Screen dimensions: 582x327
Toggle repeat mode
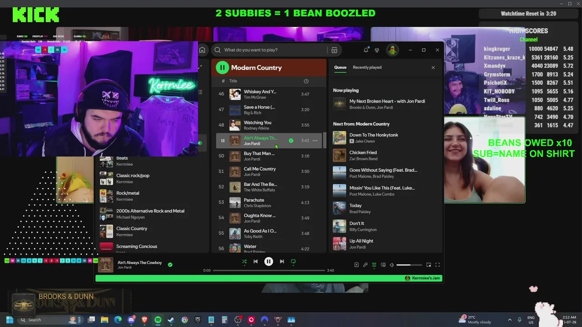(293, 262)
